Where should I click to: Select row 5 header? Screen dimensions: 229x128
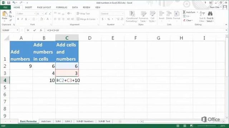[x=5, y=87]
